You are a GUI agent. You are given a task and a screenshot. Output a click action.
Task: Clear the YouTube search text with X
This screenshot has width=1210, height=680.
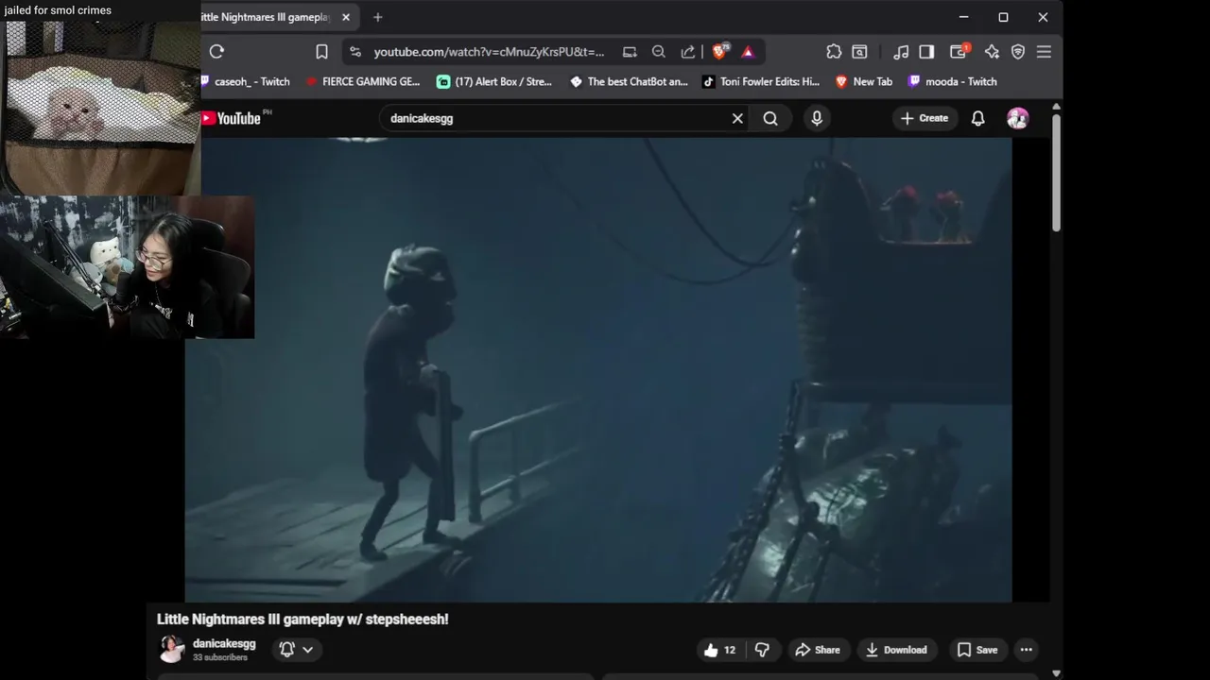[737, 118]
